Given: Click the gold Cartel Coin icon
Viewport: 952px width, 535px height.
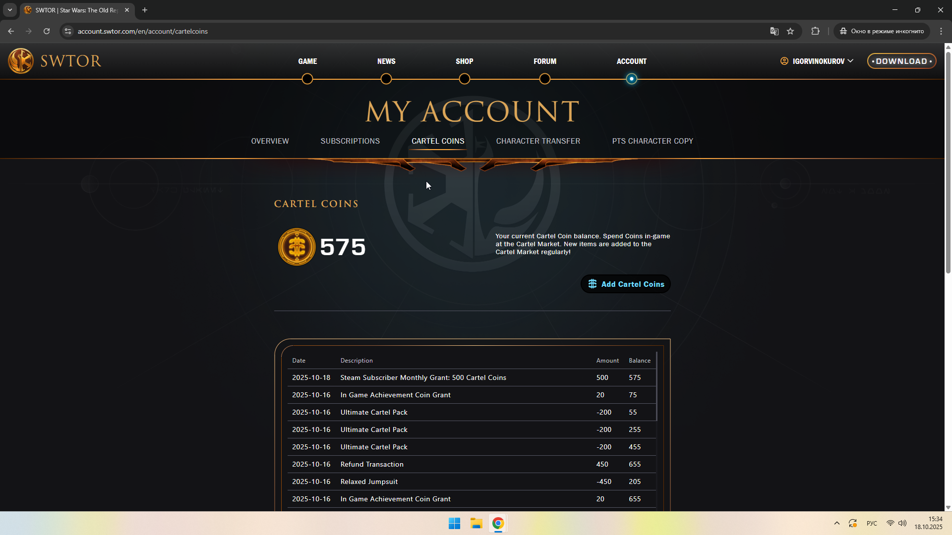Looking at the screenshot, I should (297, 247).
